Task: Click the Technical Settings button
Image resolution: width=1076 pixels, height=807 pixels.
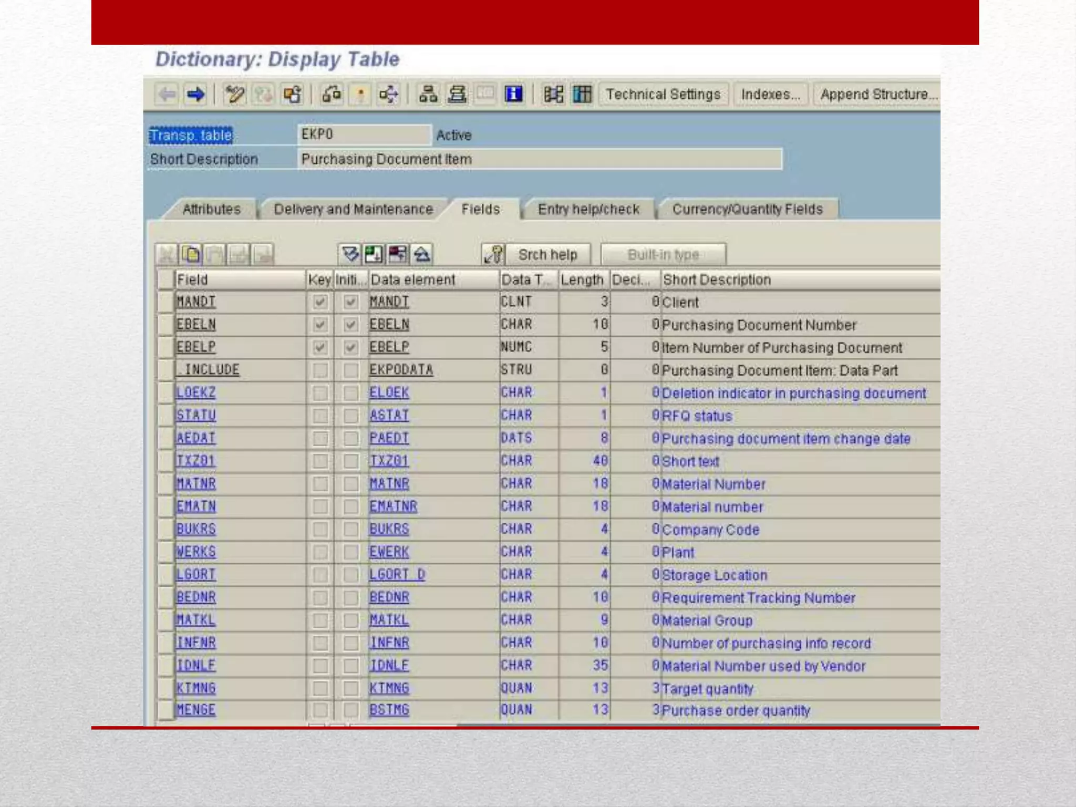Action: [663, 95]
